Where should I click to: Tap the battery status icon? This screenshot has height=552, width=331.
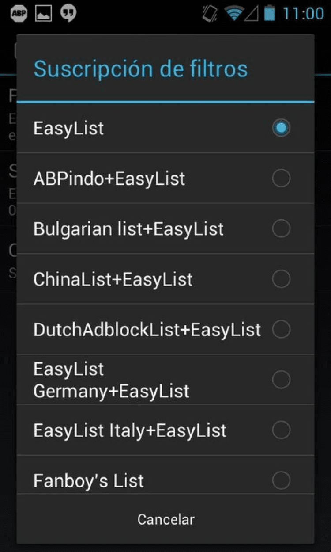269,14
